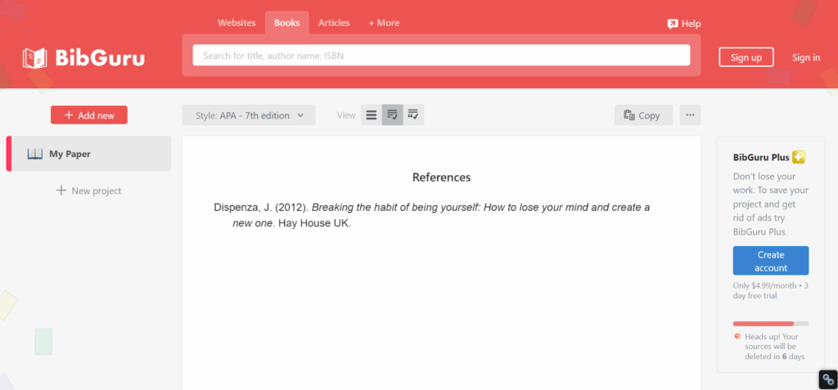838x390 pixels.
Task: Switch to the Books tab
Action: pyautogui.click(x=287, y=23)
